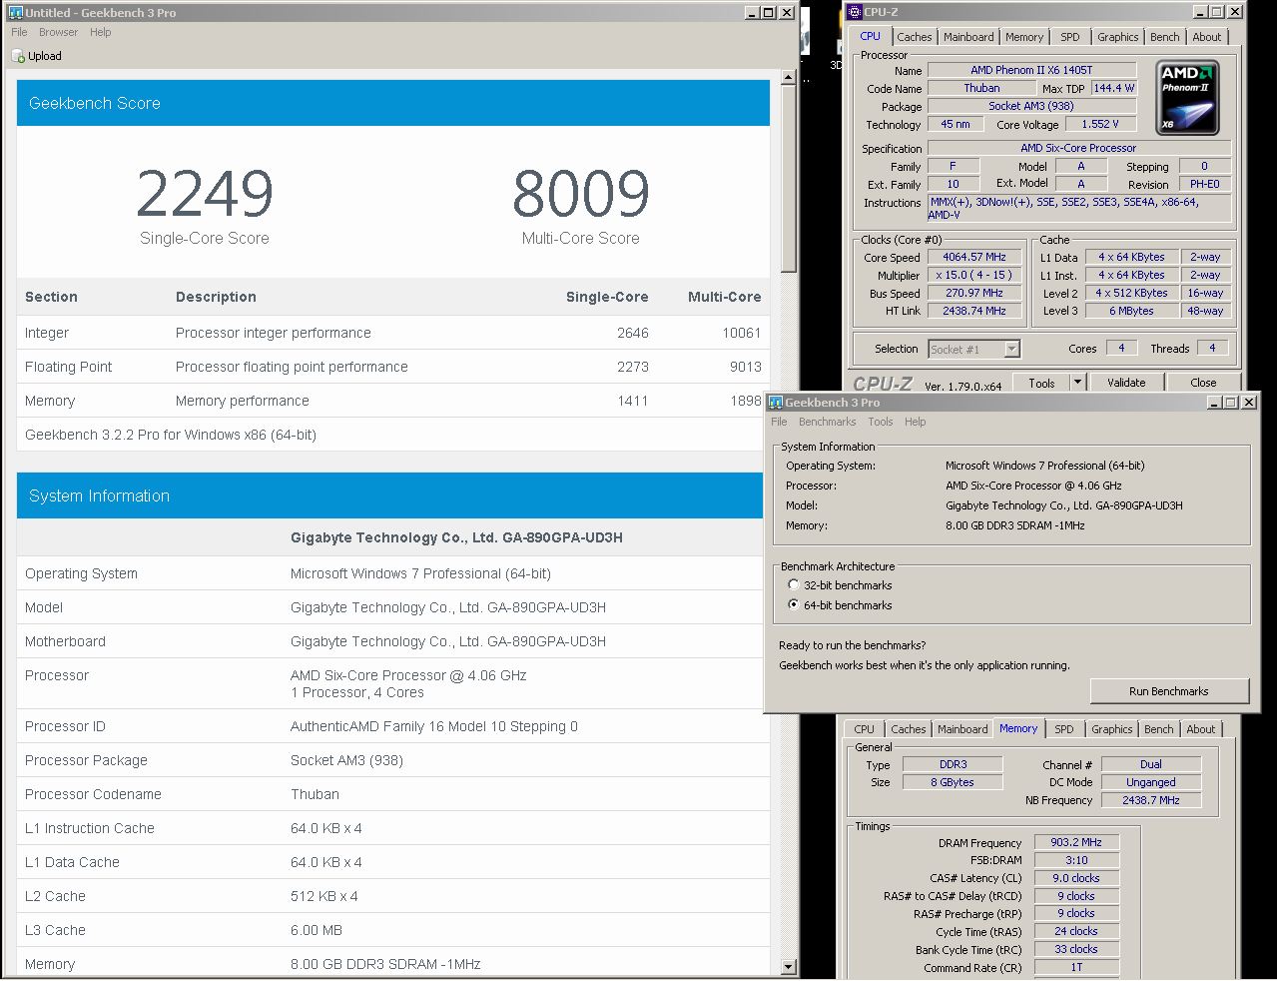Click System Information section header
The image size is (1277, 981).
(392, 495)
